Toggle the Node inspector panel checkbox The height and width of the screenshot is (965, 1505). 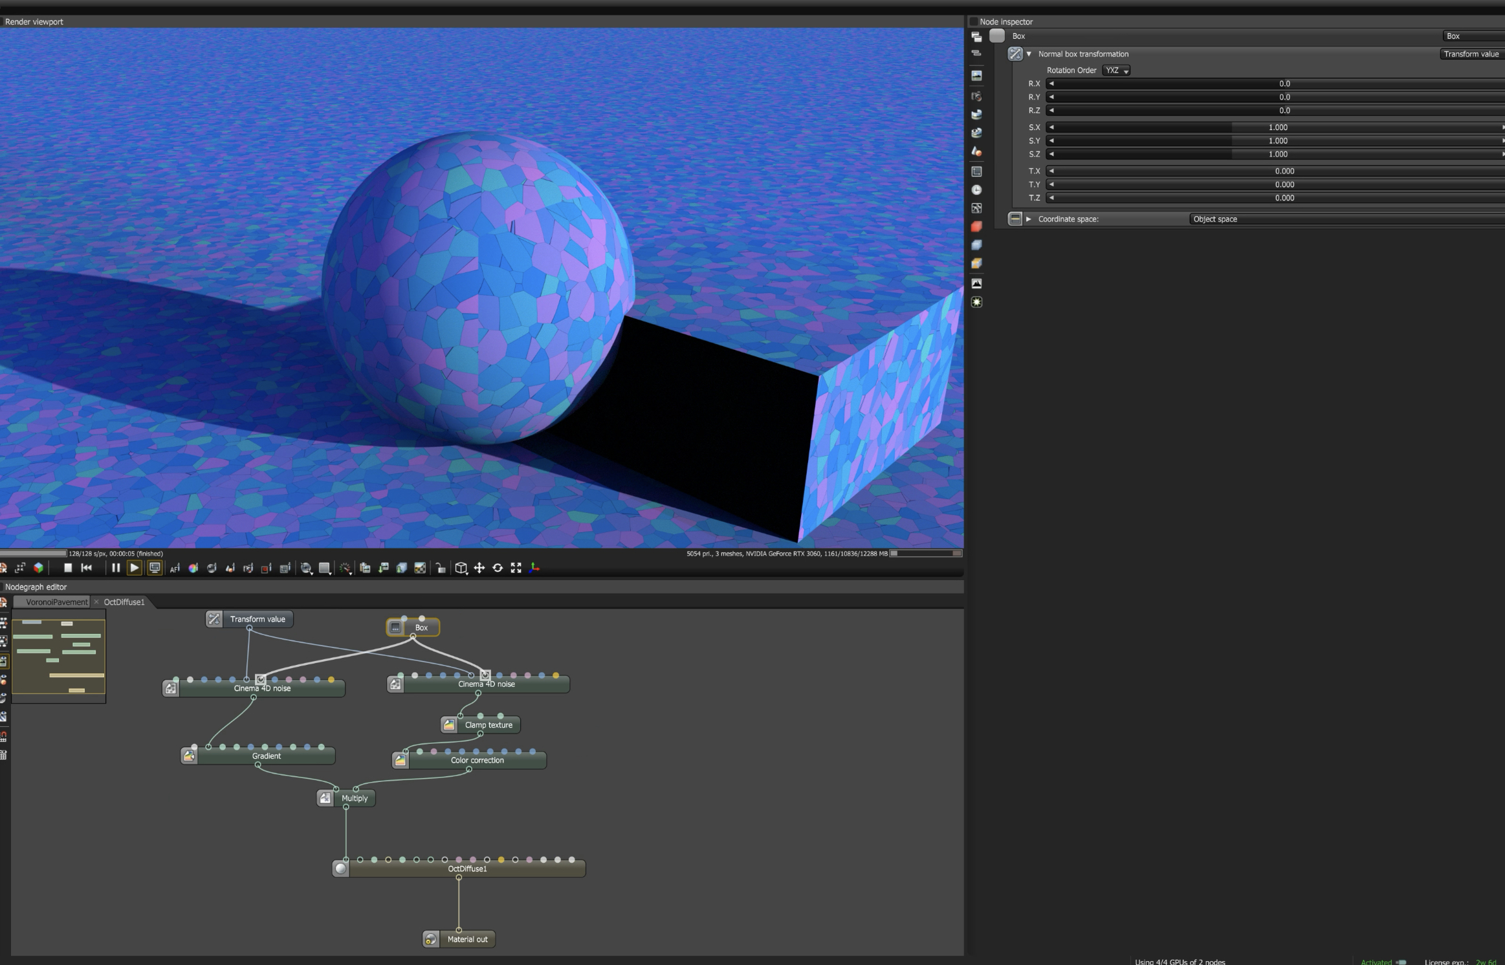(973, 22)
